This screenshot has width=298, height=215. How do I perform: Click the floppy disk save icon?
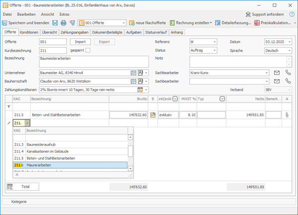point(55,23)
